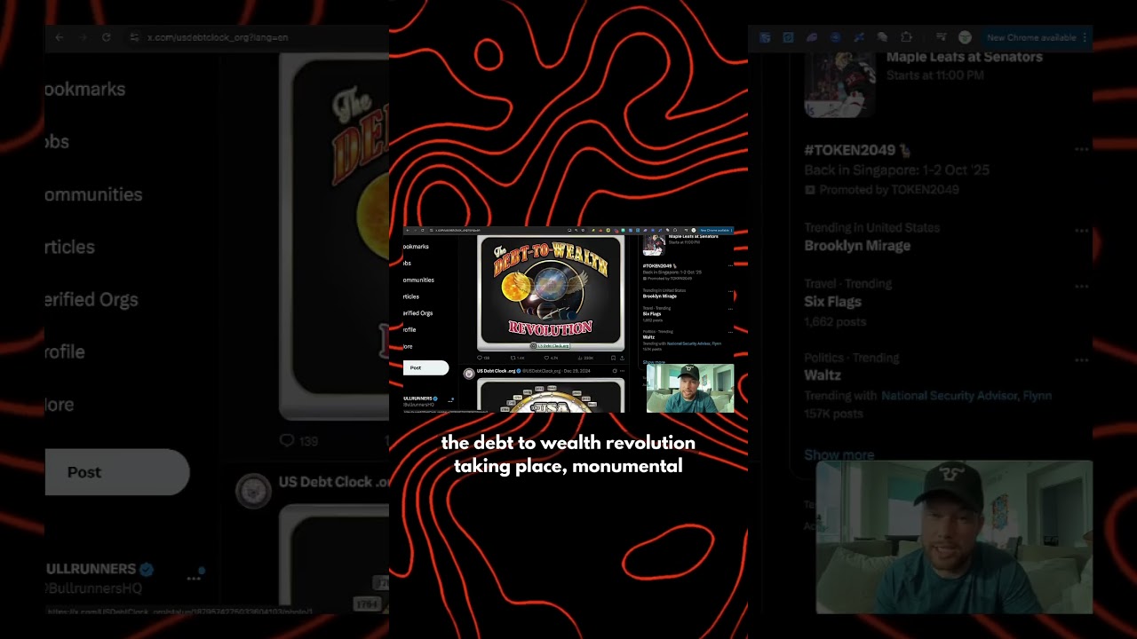Image resolution: width=1137 pixels, height=639 pixels.
Task: Open options dots beside #TOKEN2049 in the central screenshot
Action: pos(730,265)
